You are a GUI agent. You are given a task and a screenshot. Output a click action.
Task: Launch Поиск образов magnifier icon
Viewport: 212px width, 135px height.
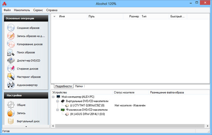(x=11, y=52)
